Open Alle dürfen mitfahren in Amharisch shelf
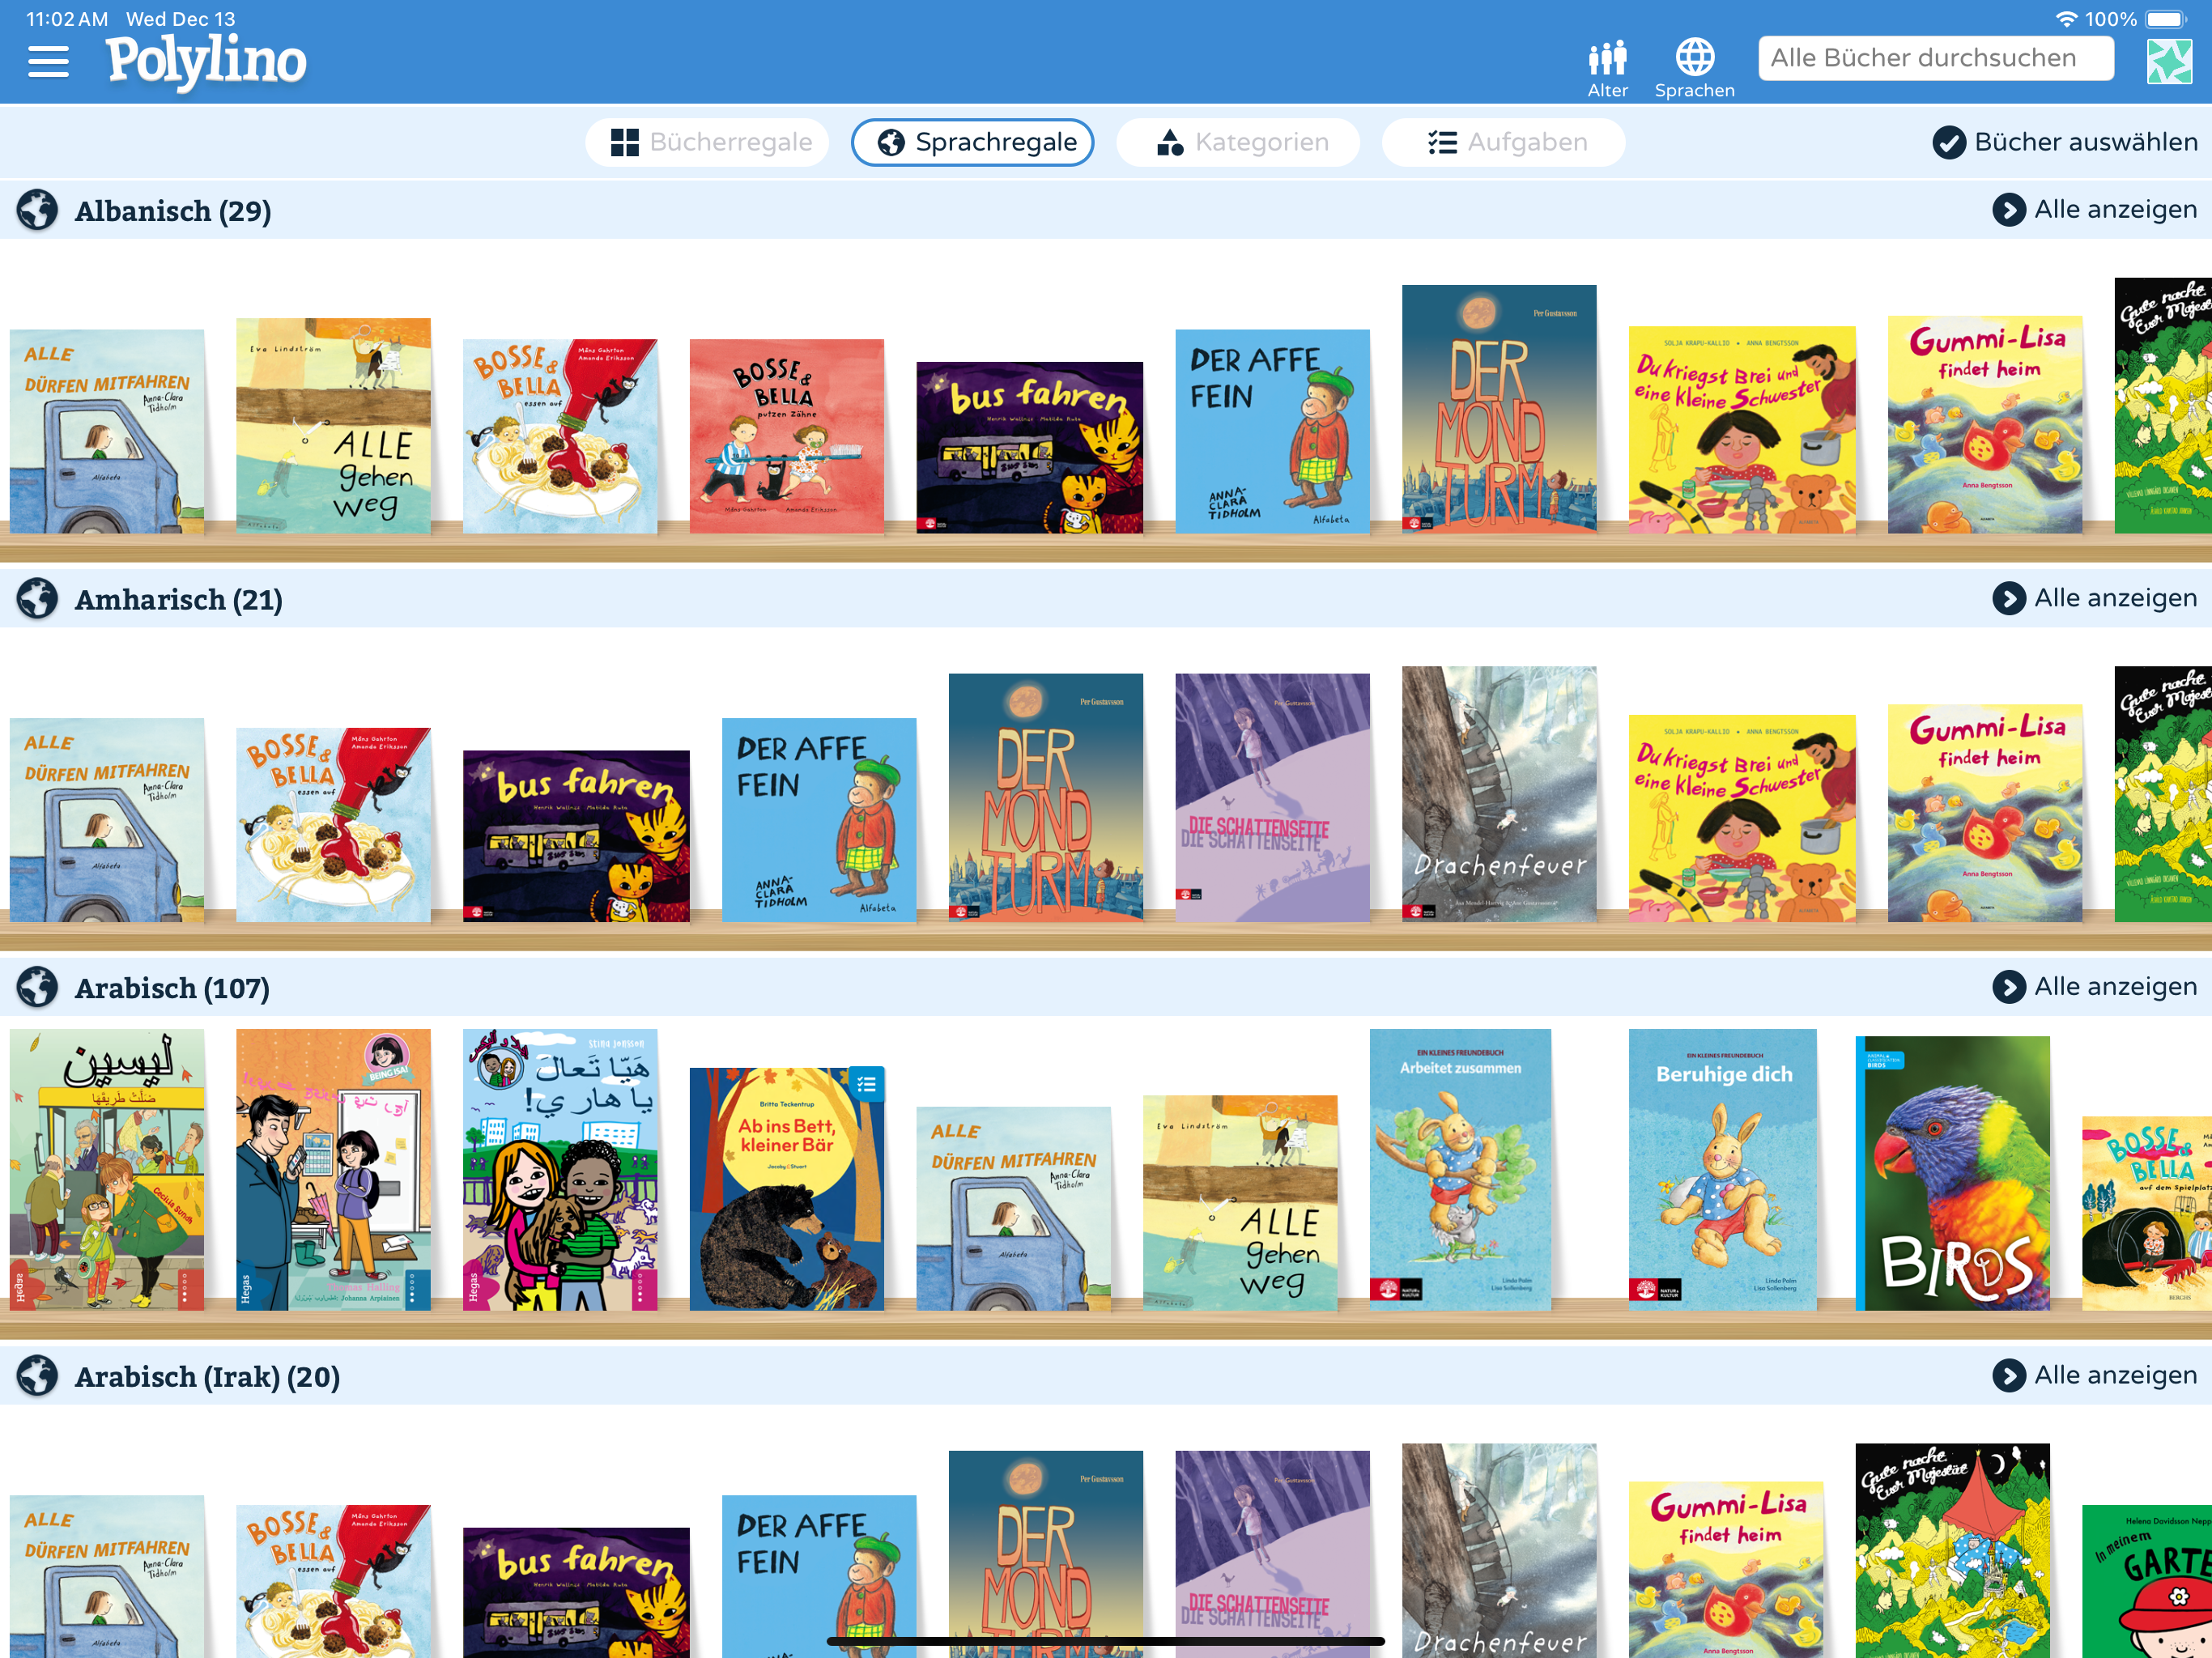 [x=107, y=820]
